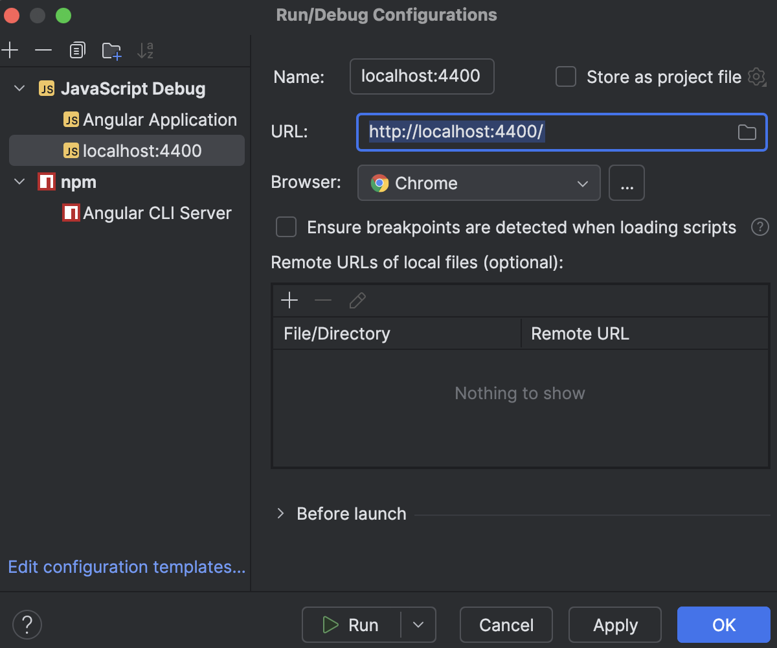Enable breakpoint detection when loading scripts
777x648 pixels.
(286, 227)
